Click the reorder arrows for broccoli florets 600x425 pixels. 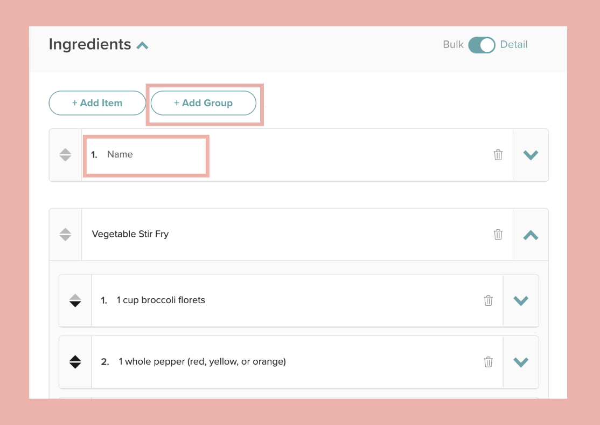(x=75, y=300)
